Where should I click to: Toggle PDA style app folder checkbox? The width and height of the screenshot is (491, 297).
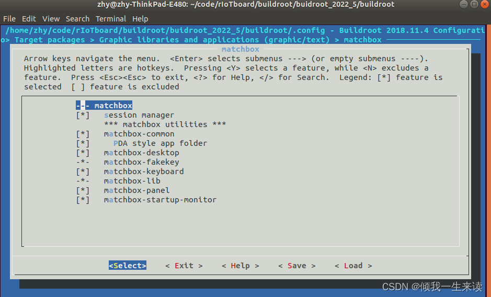[83, 143]
